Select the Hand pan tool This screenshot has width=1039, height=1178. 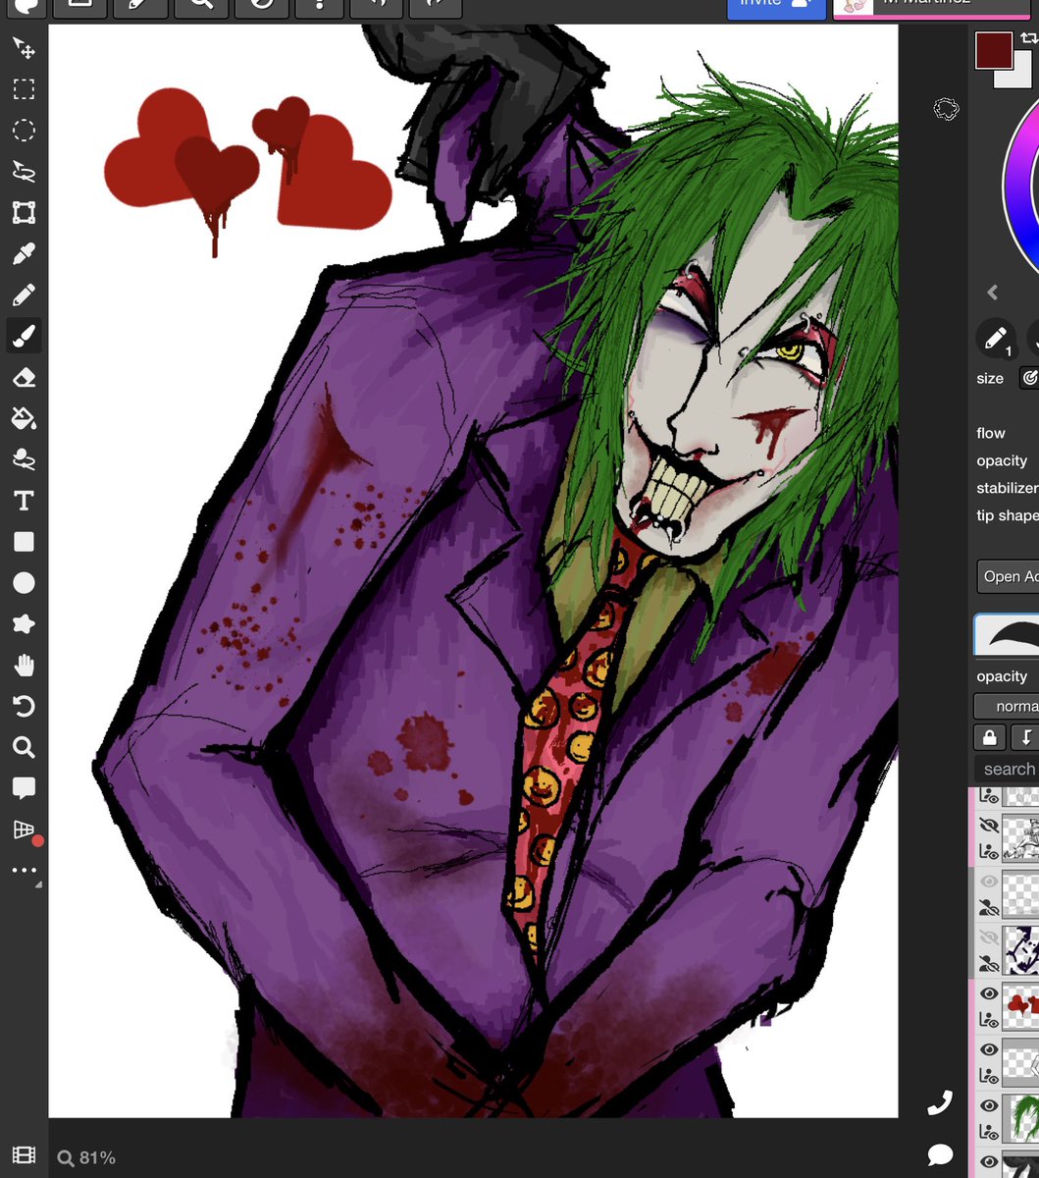coord(24,666)
